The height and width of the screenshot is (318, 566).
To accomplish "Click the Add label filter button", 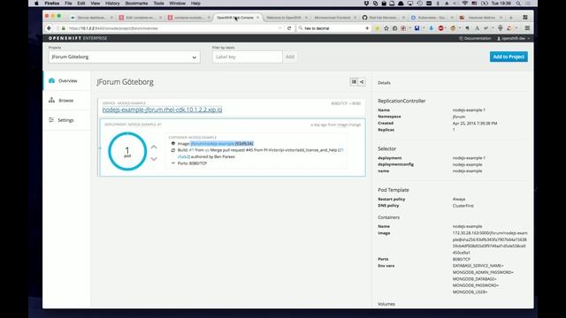I will [x=290, y=57].
